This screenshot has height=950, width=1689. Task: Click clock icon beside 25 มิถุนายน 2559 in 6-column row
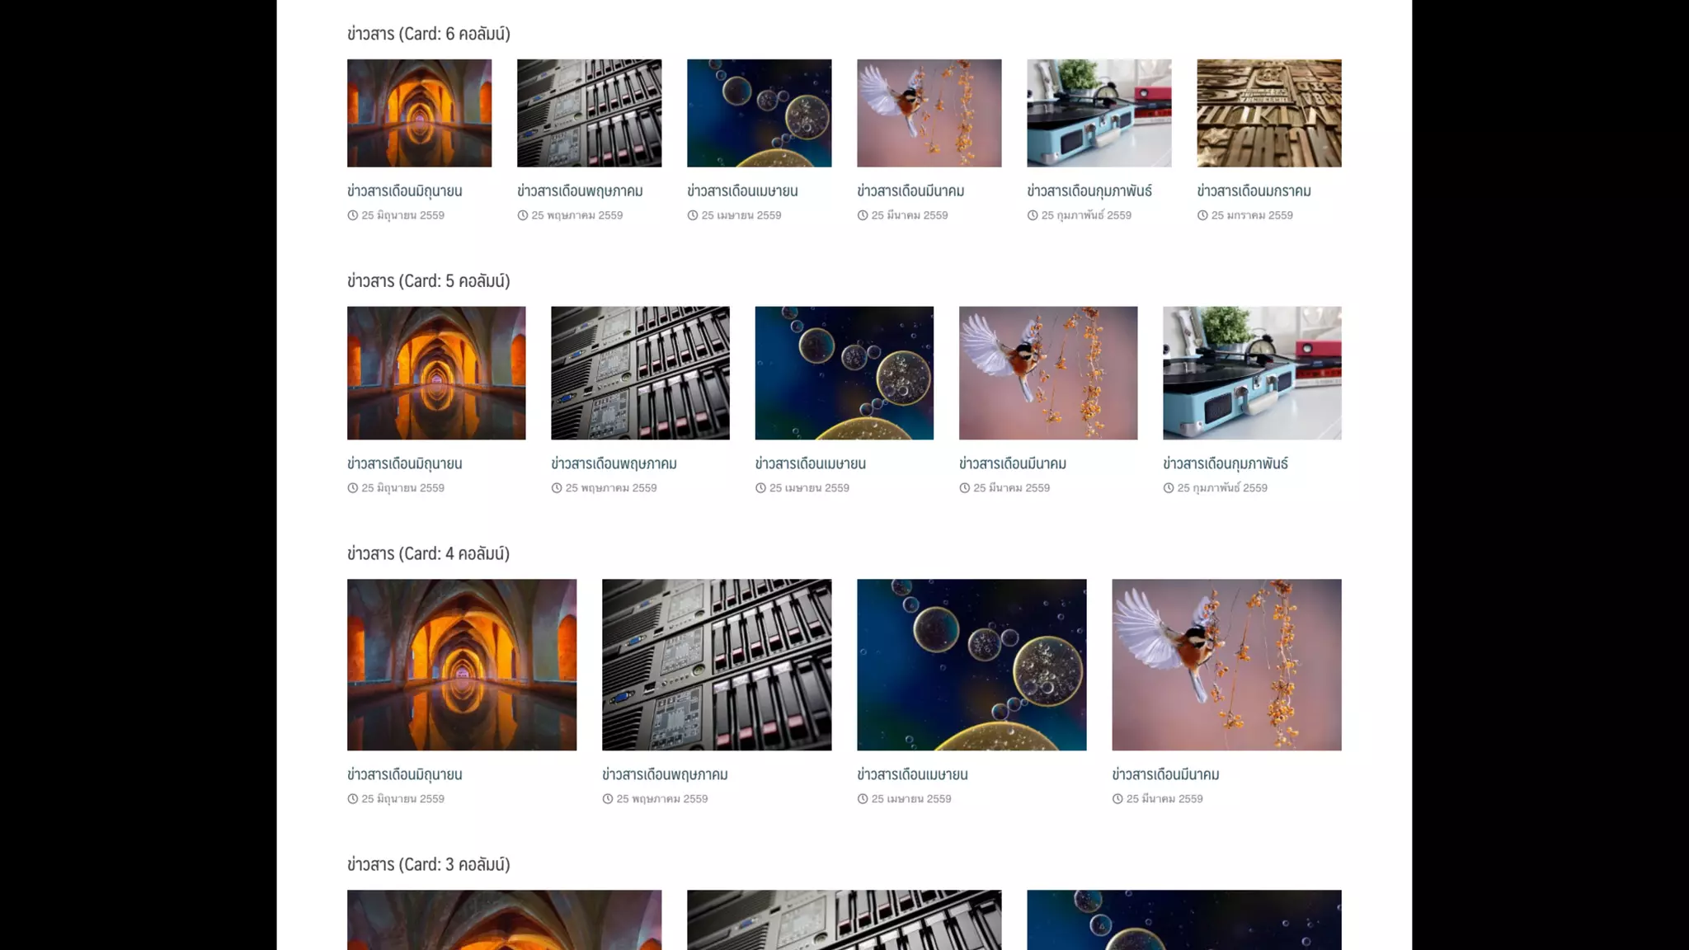(x=353, y=215)
